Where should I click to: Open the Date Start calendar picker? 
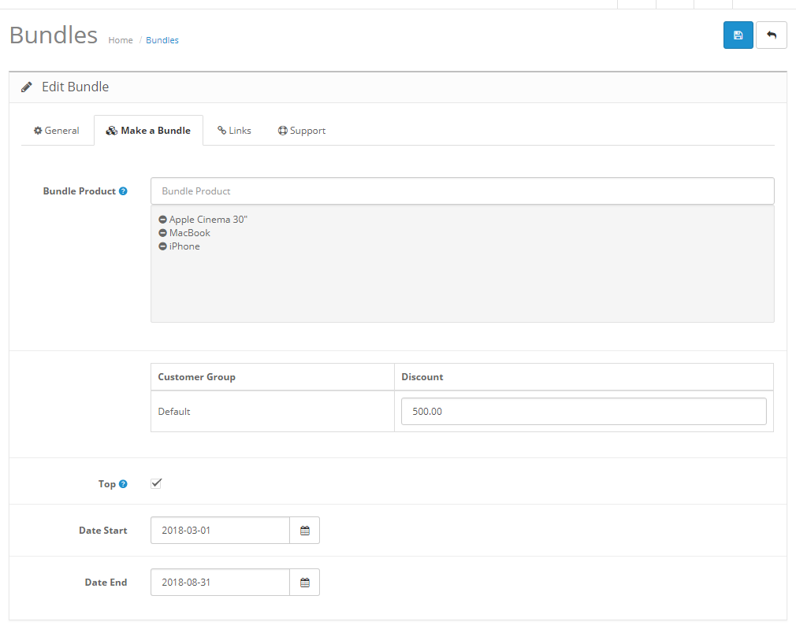click(x=304, y=530)
